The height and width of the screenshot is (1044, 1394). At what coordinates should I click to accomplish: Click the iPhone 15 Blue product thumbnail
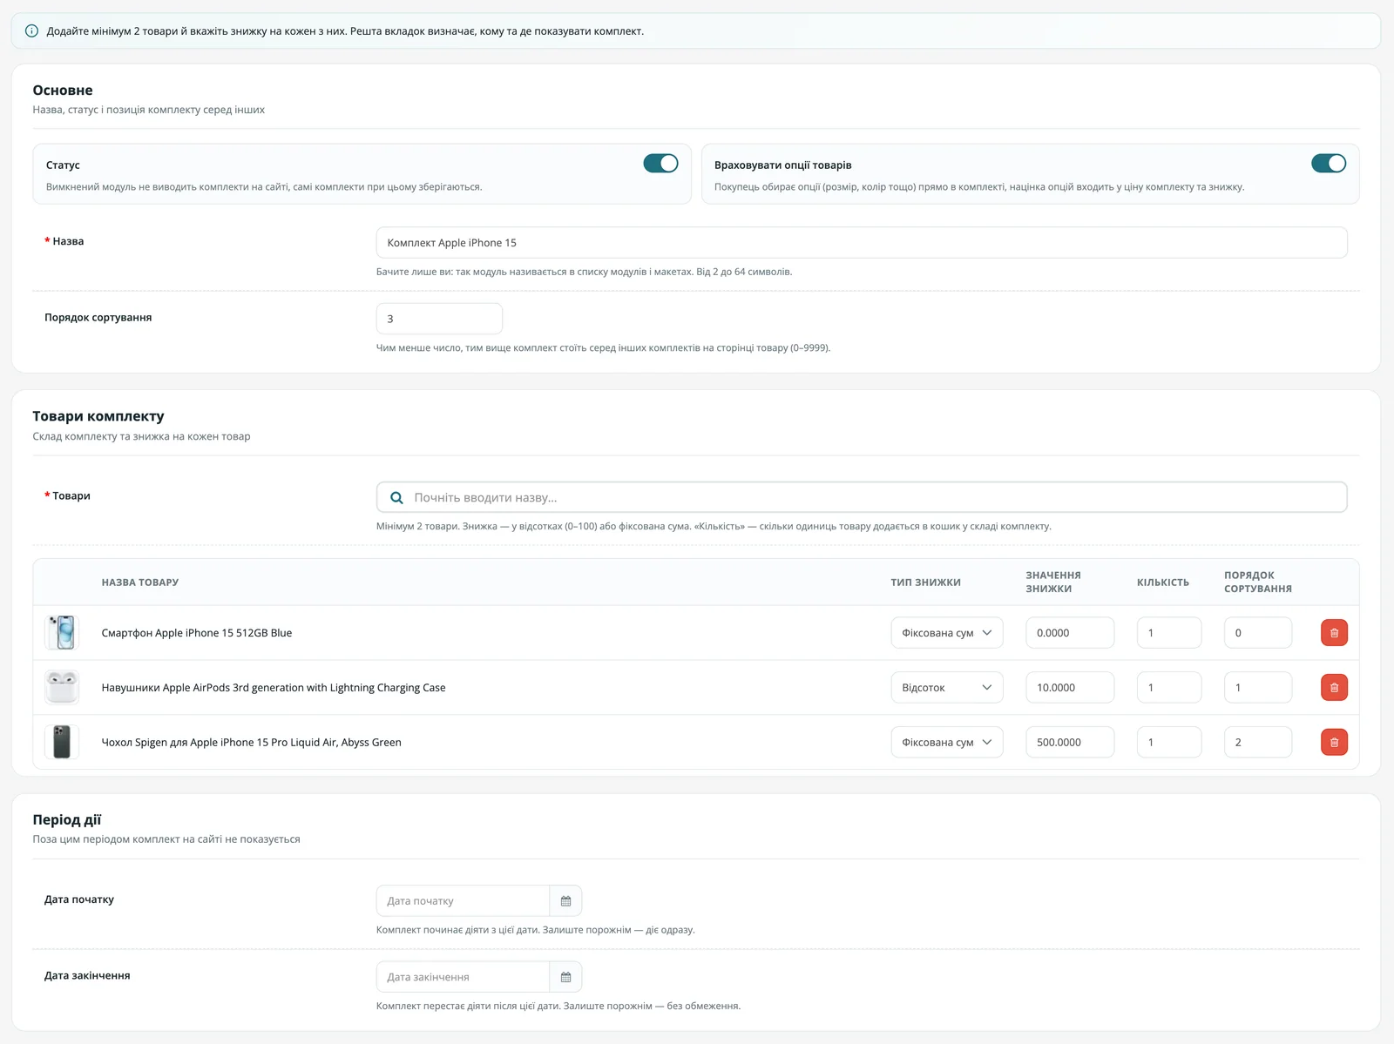click(62, 633)
